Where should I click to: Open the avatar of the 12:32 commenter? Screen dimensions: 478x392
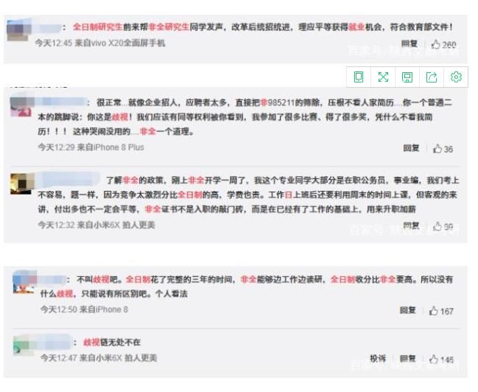click(x=21, y=183)
